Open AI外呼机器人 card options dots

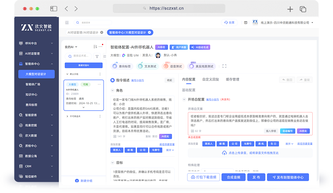pos(99,84)
